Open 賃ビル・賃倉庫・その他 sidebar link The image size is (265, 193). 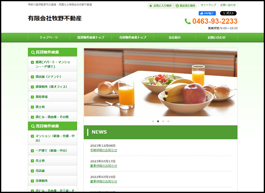tap(53, 117)
